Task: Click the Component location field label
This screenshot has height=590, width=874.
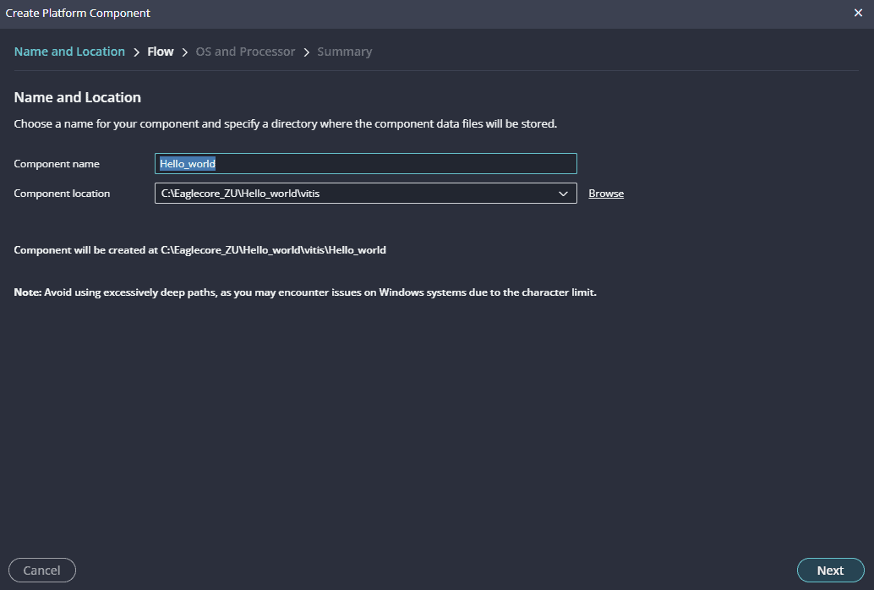Action: pos(62,194)
